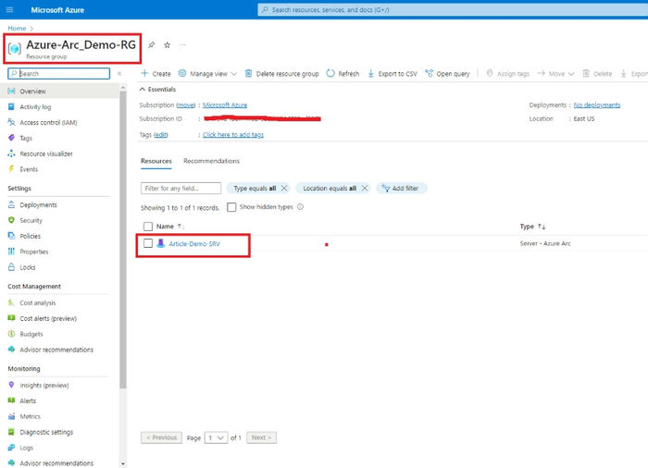Remove the Type equals all filter
This screenshot has width=648, height=468.
284,188
